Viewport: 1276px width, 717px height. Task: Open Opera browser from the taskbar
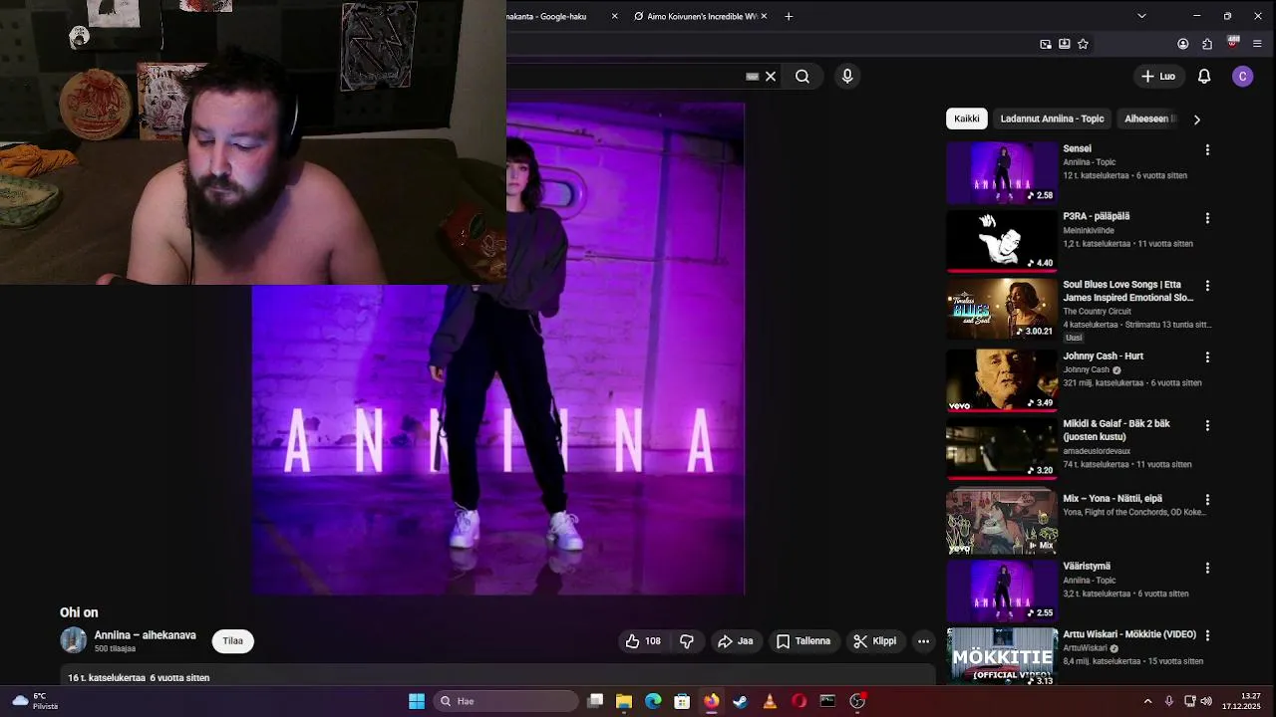[x=798, y=701]
